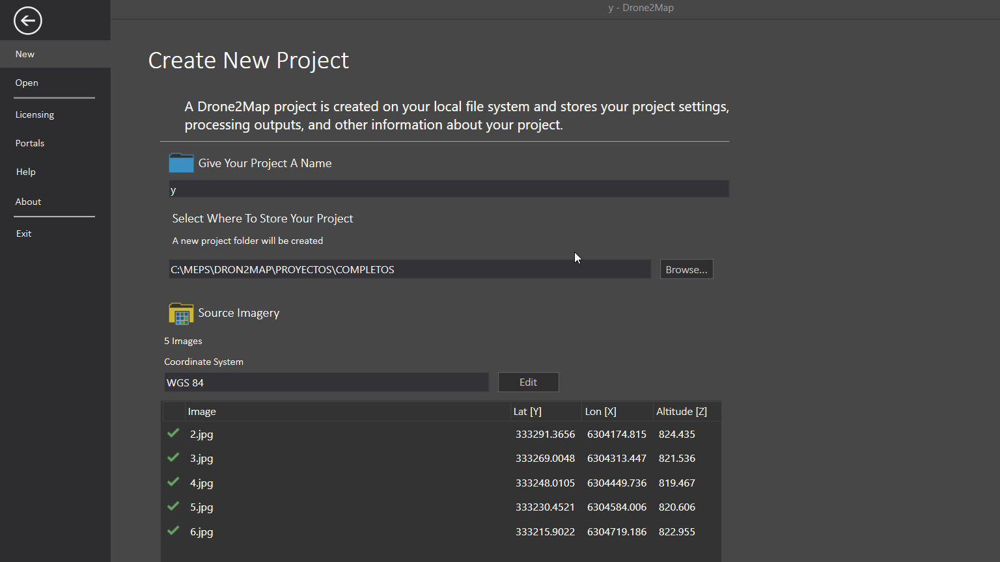
Task: Open the Open menu item
Action: point(27,83)
